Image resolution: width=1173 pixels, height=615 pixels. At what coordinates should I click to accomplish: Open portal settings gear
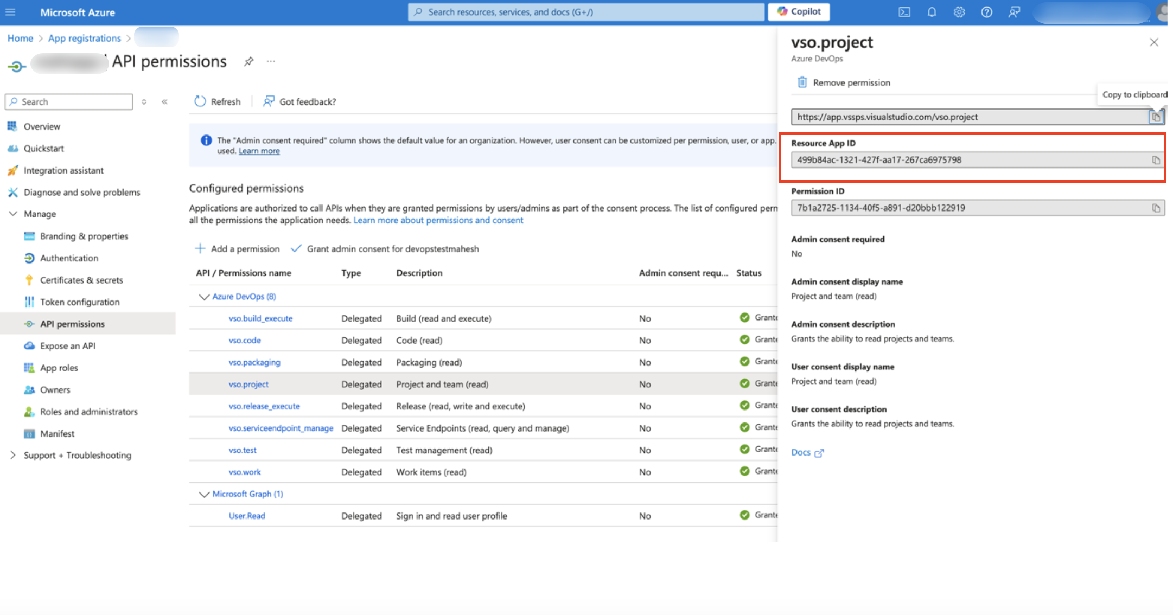(959, 12)
